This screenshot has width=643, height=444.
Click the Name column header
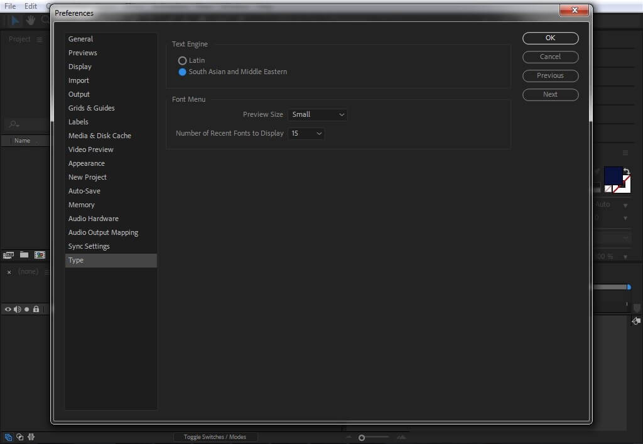click(22, 141)
